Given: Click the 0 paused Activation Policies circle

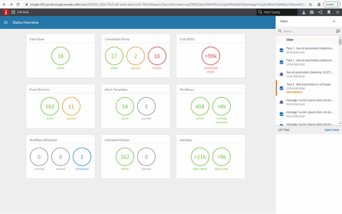Looking at the screenshot, I should (146, 157).
